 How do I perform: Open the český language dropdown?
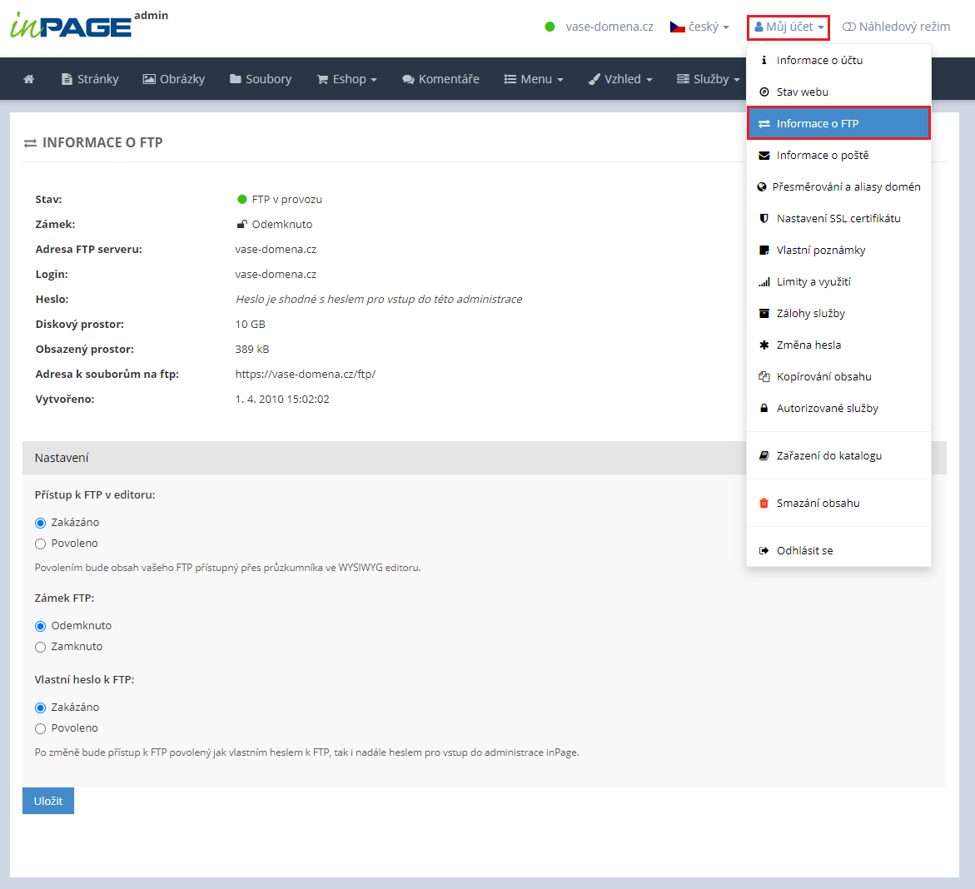[699, 27]
